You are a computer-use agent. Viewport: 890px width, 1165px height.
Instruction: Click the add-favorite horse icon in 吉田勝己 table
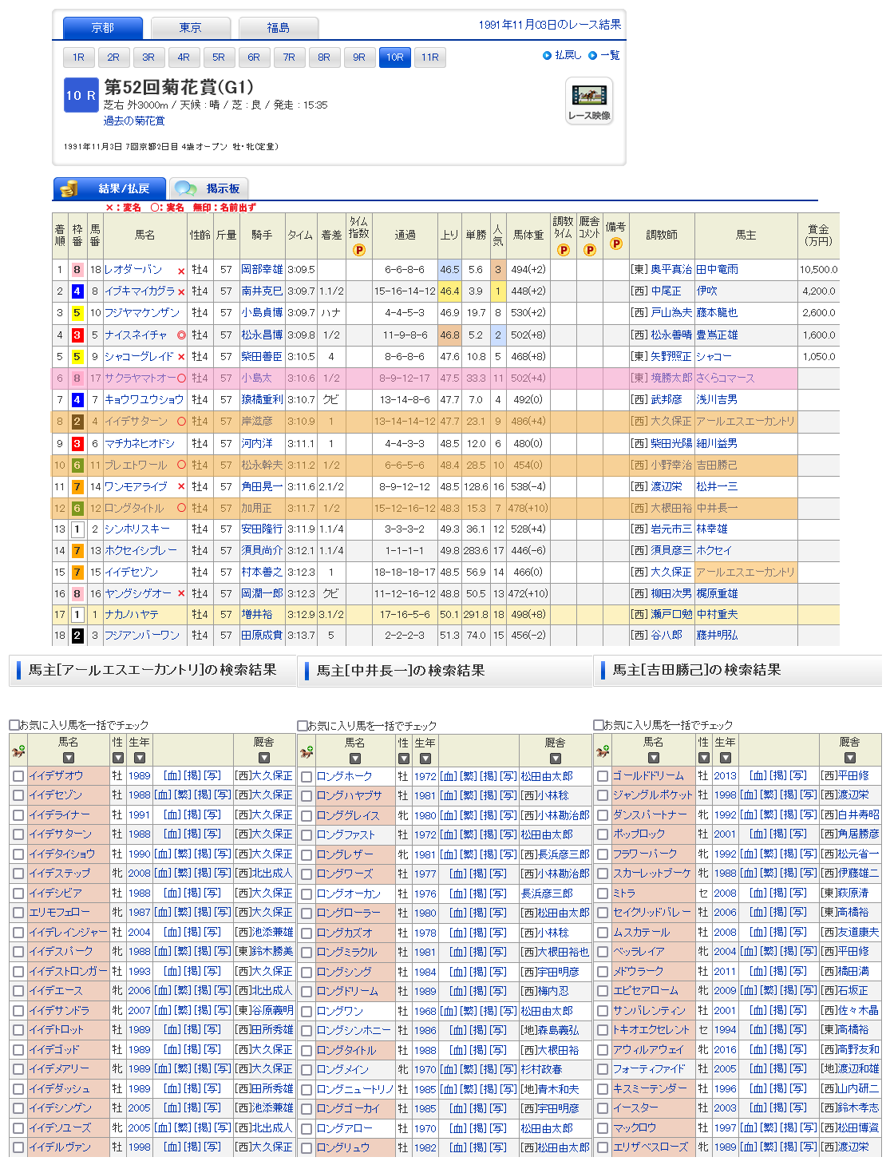point(602,751)
